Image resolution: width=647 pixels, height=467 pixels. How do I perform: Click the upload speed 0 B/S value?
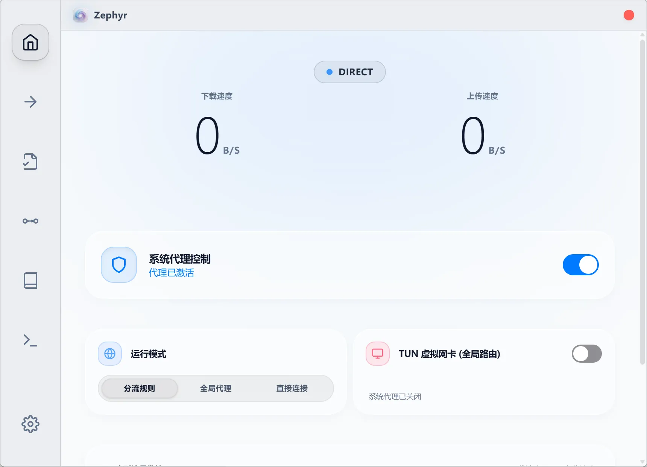pos(483,136)
